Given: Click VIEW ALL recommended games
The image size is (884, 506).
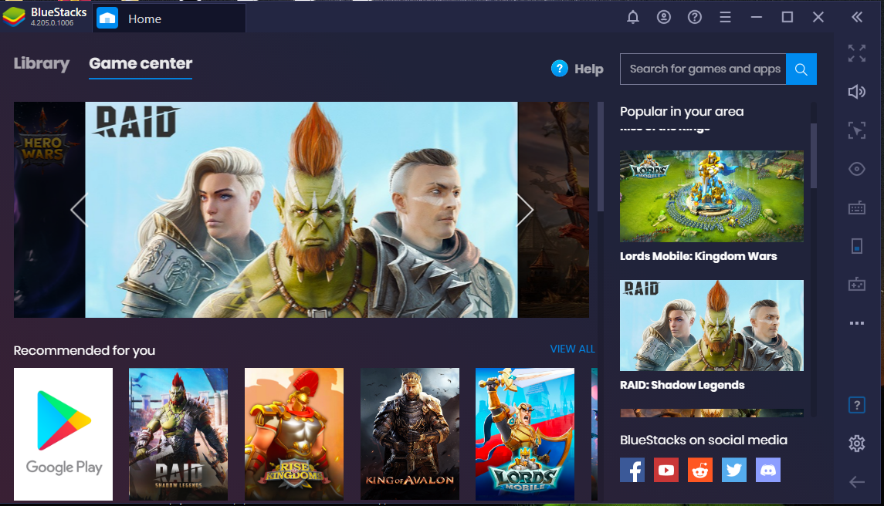Looking at the screenshot, I should click(x=572, y=349).
